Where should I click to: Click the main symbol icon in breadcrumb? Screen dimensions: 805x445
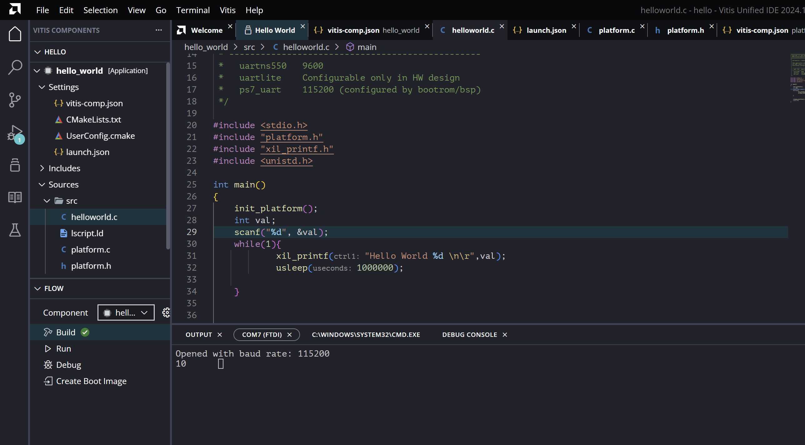[350, 47]
